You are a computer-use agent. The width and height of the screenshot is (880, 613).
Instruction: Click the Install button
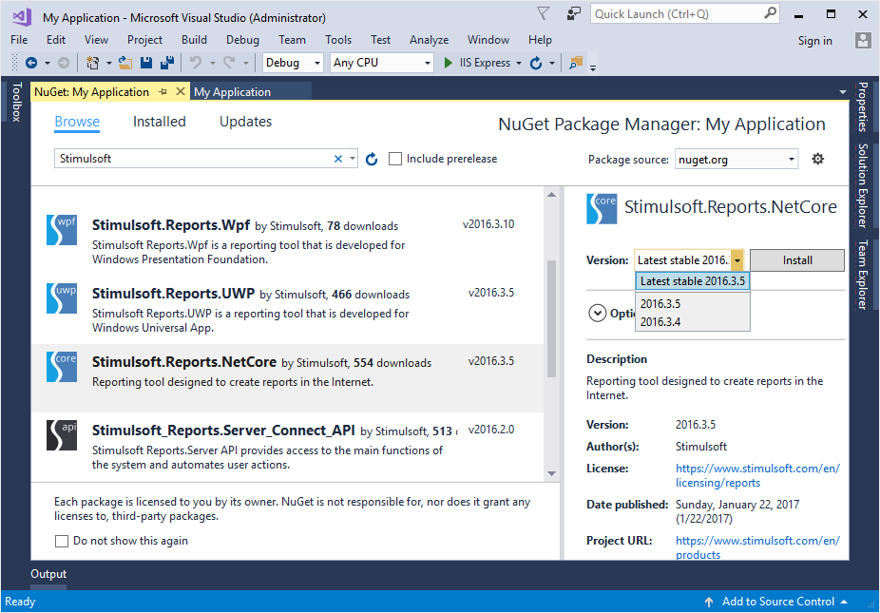(x=797, y=260)
